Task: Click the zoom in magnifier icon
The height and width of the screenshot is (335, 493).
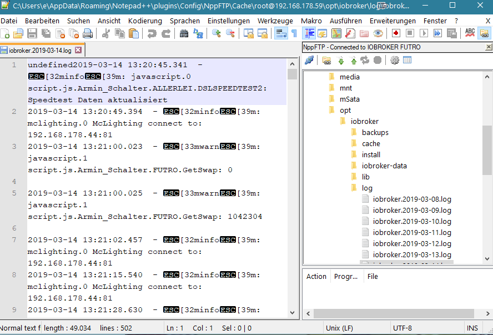Action: pyautogui.click(x=216, y=33)
